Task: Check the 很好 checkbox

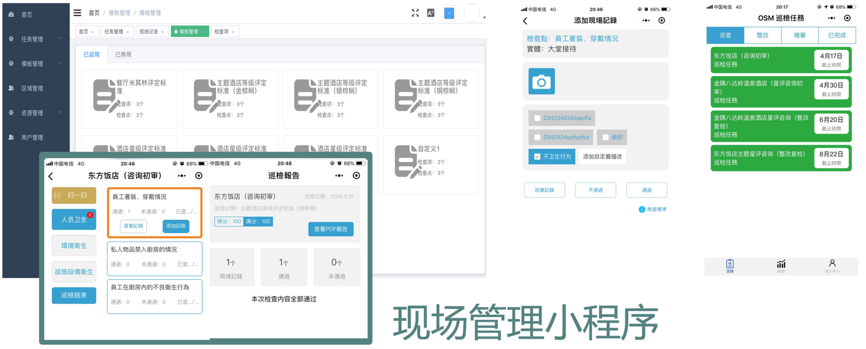Action: click(606, 137)
